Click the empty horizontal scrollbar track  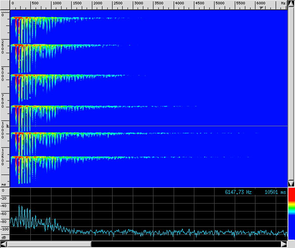tap(185, 244)
